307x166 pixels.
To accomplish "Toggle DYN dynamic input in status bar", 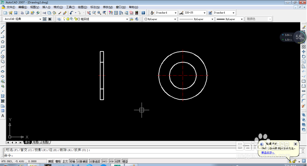I will pyautogui.click(x=111, y=161).
